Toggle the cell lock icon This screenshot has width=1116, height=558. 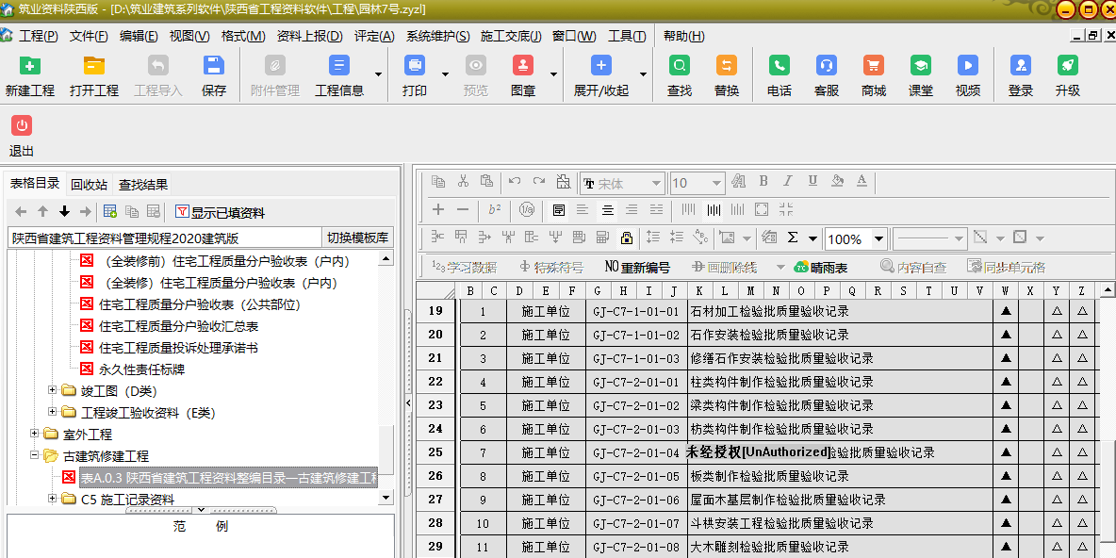[626, 238]
